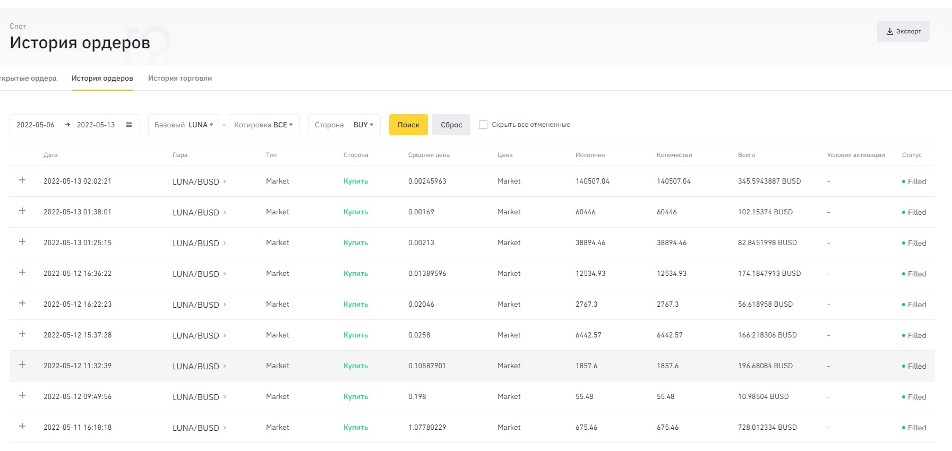Screen dimensions: 952x451
Task: Click the total 728.012334 BUSD
Action: (767, 427)
